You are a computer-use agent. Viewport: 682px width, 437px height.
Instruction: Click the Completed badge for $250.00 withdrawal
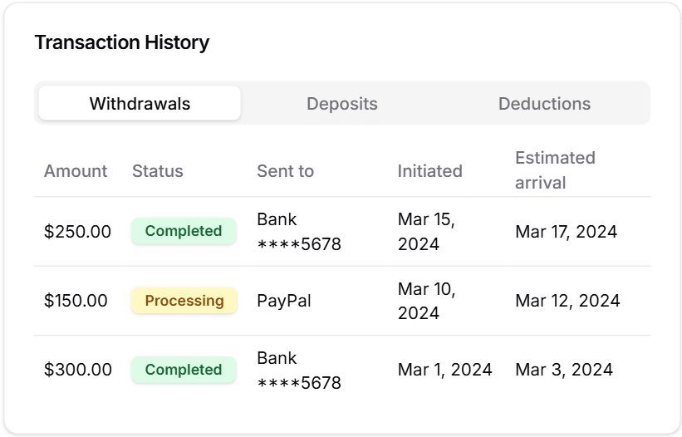pos(184,231)
